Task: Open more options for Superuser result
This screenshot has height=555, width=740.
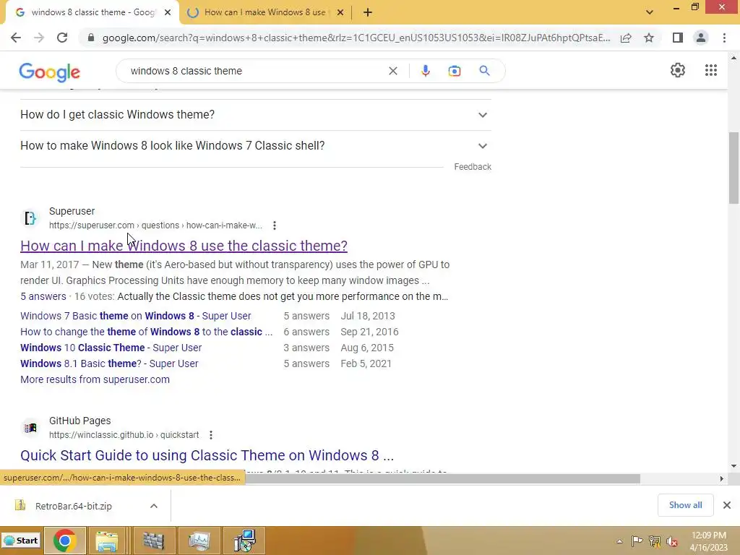Action: point(274,225)
